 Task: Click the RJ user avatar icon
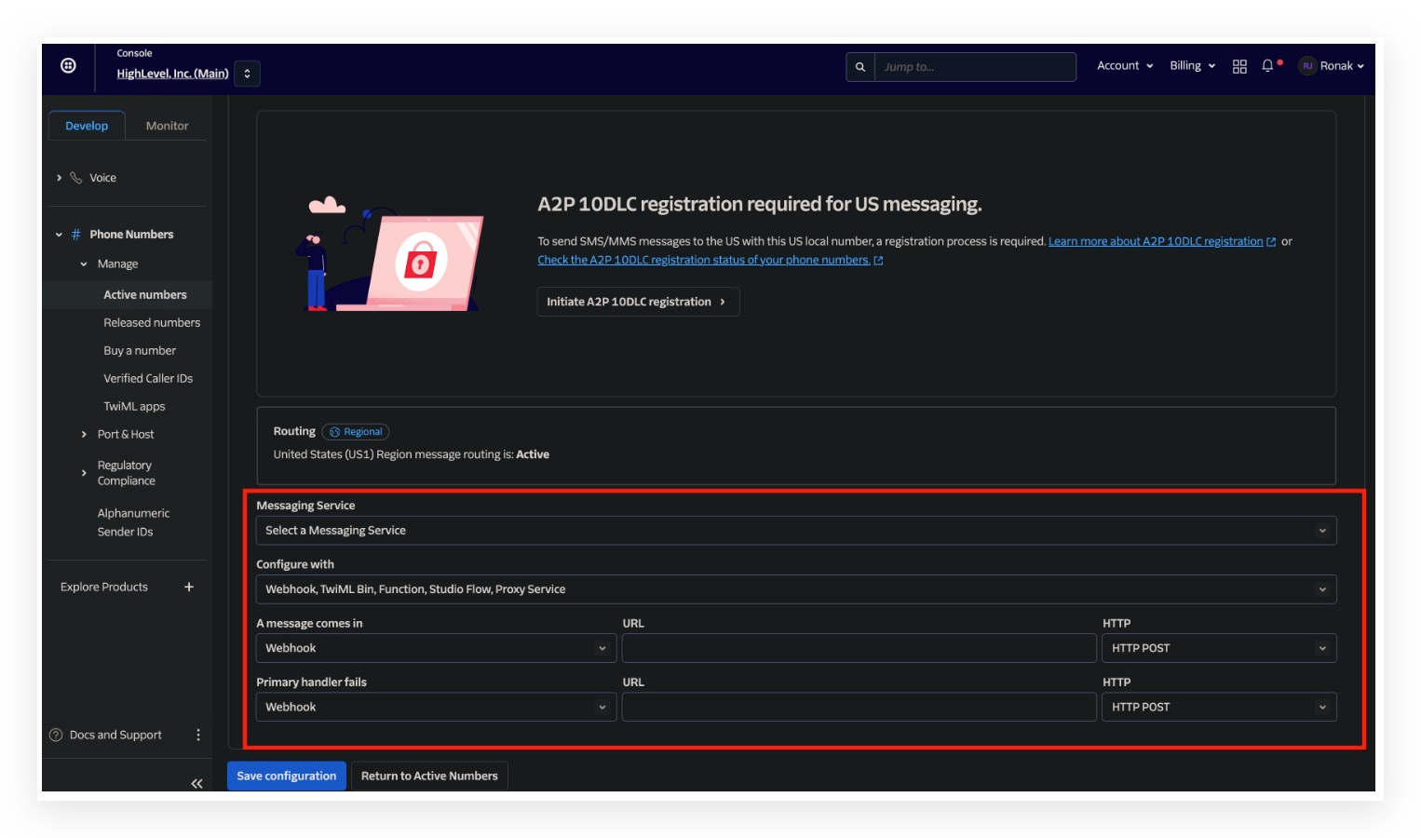point(1307,66)
